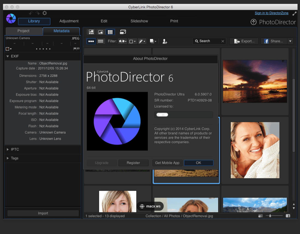The image size is (300, 234).
Task: Click the large thumbnail size icon
Action: pyautogui.click(x=288, y=216)
